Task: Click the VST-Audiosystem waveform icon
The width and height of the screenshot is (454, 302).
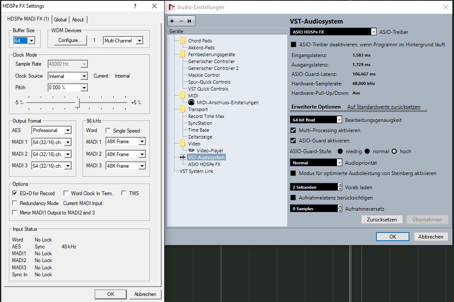Action: click(x=183, y=157)
